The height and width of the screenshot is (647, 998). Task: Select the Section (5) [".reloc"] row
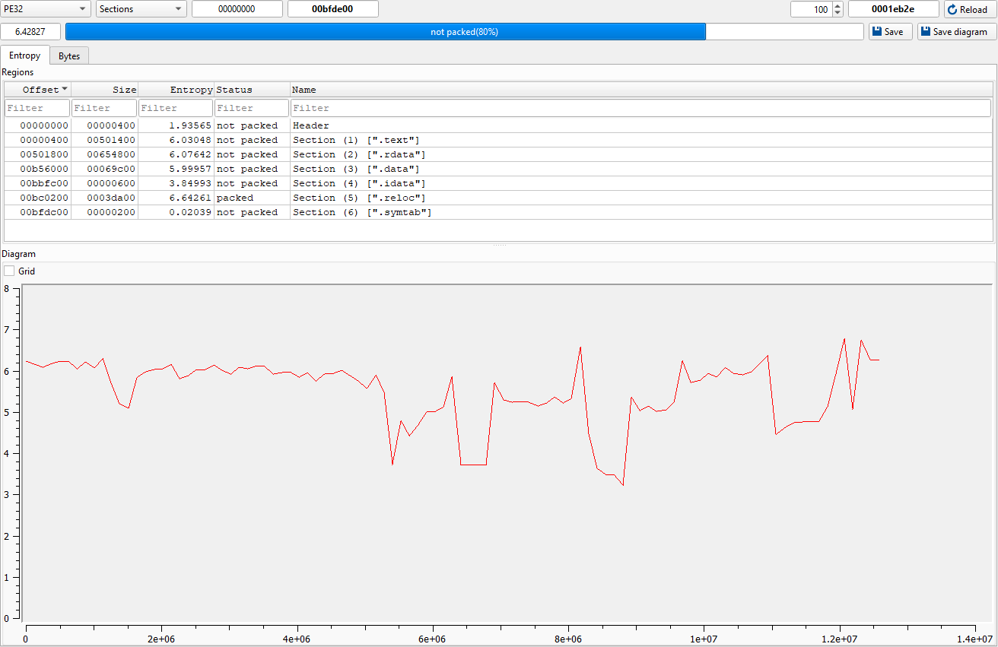(x=498, y=198)
